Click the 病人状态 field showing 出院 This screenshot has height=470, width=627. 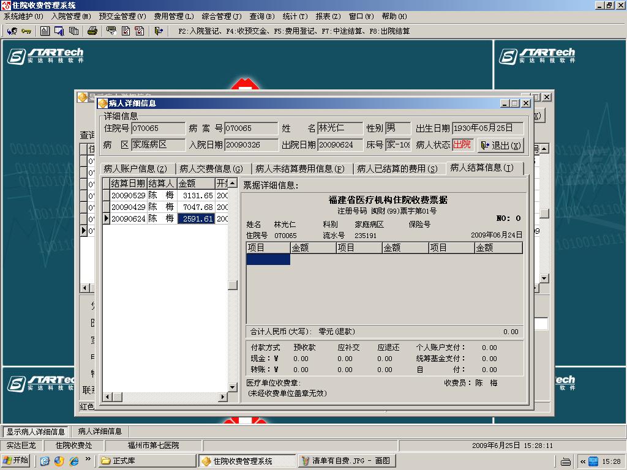coord(462,144)
